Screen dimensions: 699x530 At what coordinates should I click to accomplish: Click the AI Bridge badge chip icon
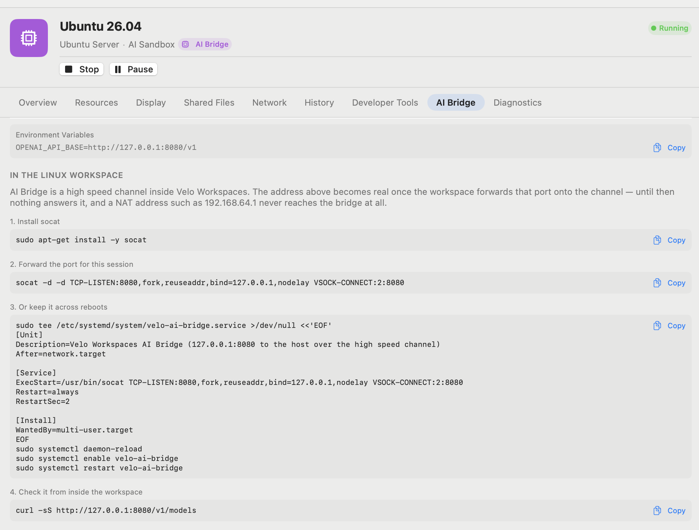pyautogui.click(x=186, y=44)
